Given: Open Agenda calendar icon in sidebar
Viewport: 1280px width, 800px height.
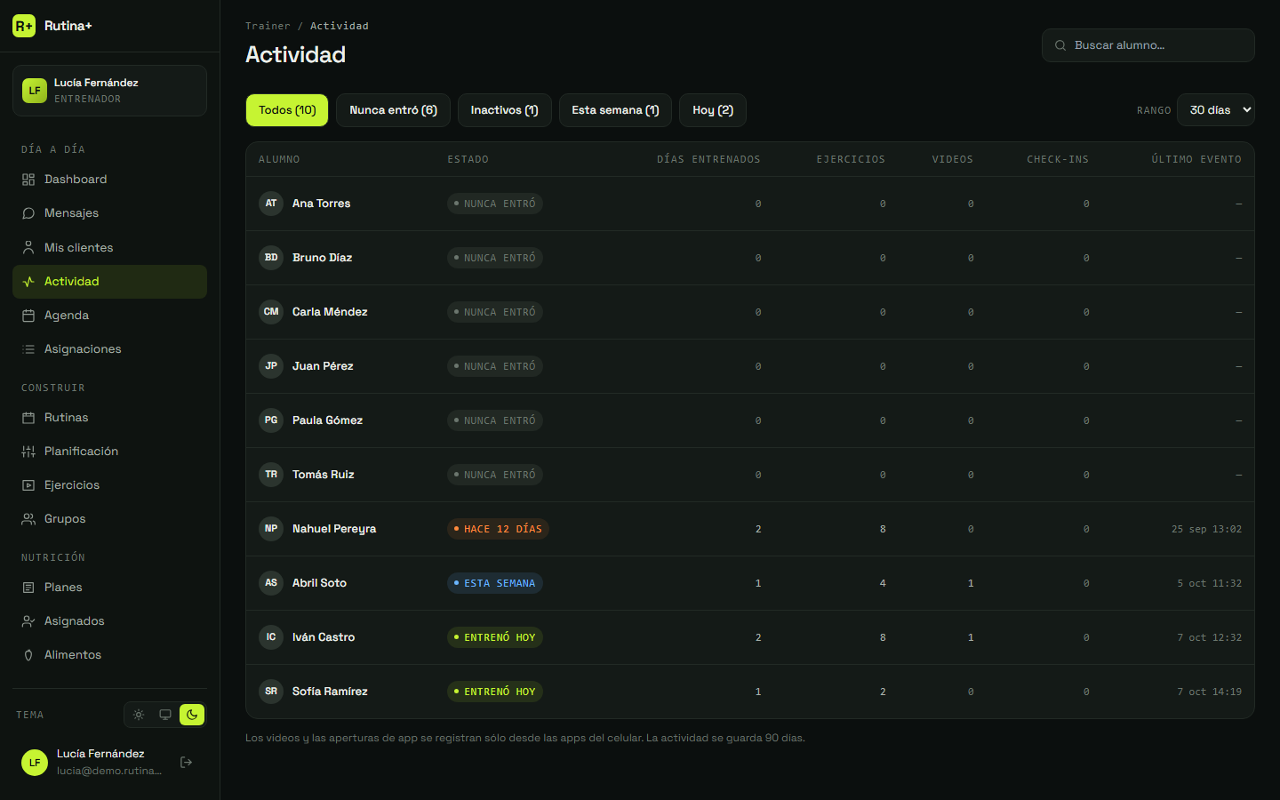Looking at the screenshot, I should pos(28,316).
